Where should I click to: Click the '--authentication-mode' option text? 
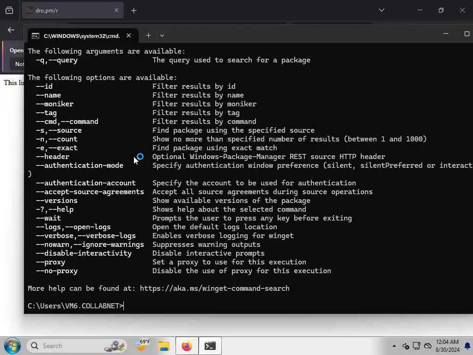pyautogui.click(x=79, y=165)
